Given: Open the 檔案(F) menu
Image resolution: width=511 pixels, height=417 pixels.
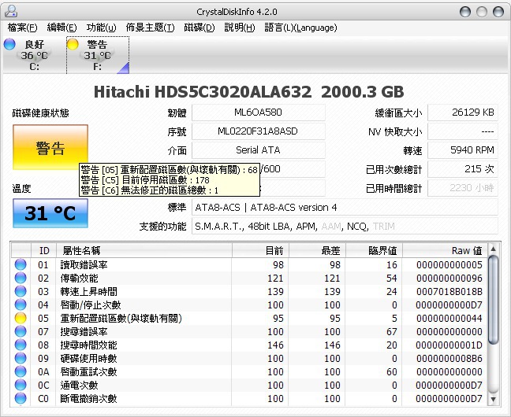Looking at the screenshot, I should [x=22, y=28].
